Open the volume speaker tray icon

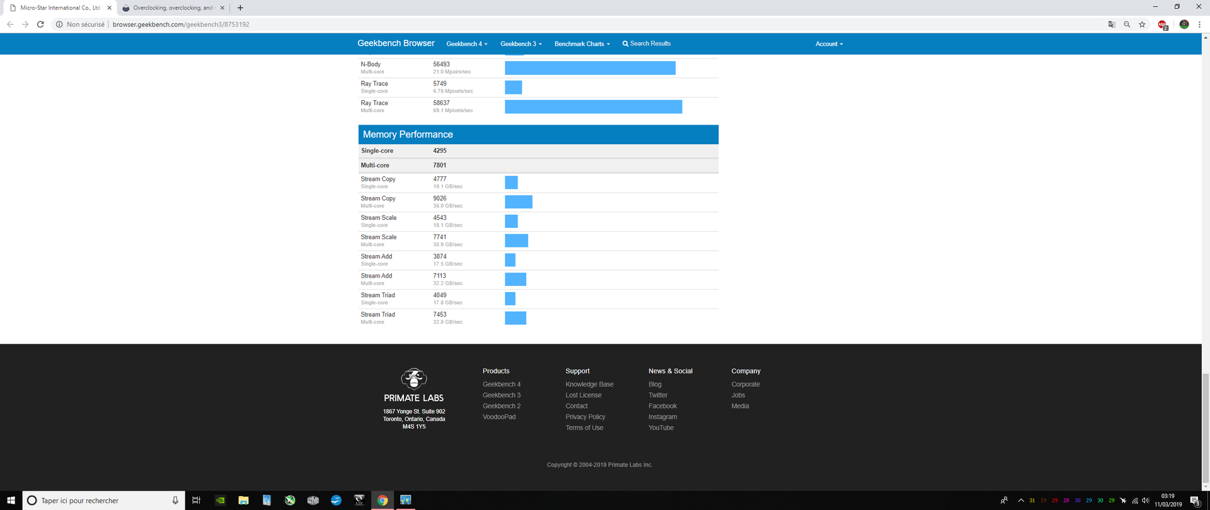coord(1146,501)
